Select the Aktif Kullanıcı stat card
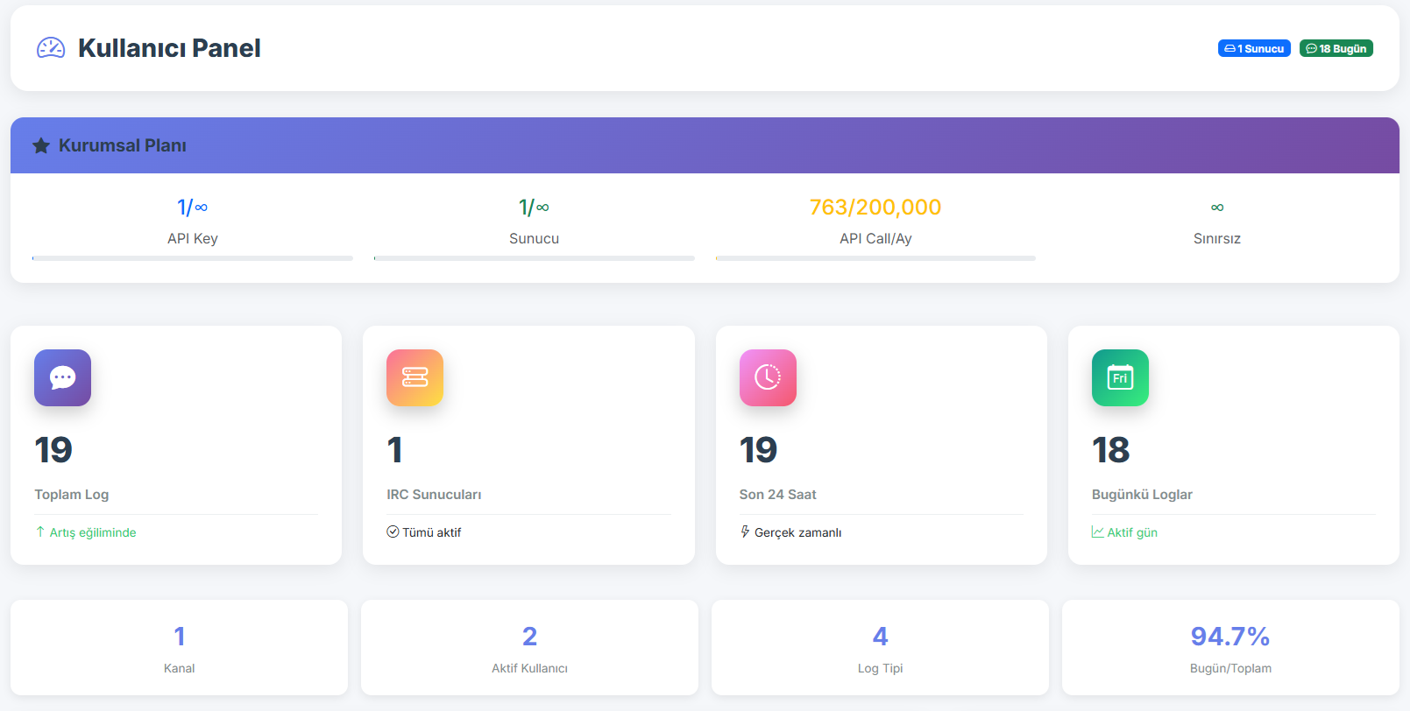This screenshot has height=711, width=1410. pos(529,648)
